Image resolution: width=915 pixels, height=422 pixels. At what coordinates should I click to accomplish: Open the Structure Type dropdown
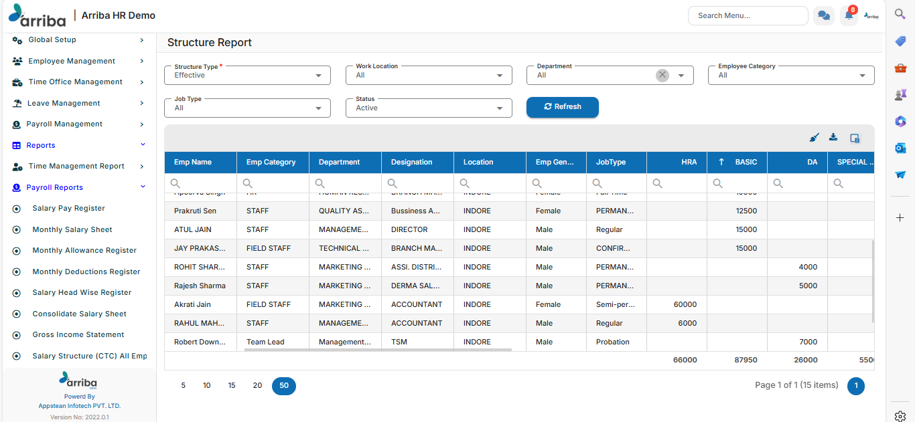(x=247, y=76)
